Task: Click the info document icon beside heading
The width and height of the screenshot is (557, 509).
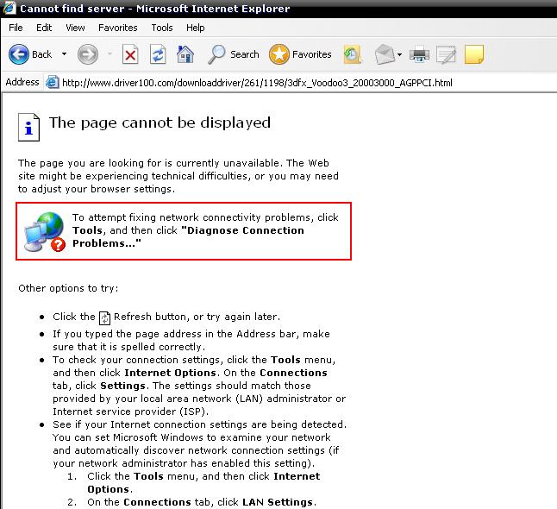Action: click(28, 128)
